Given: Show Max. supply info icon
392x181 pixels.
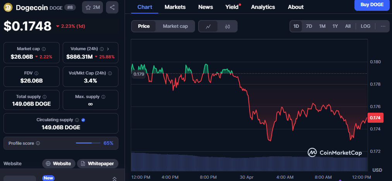Looking at the screenshot, I should [103, 97].
